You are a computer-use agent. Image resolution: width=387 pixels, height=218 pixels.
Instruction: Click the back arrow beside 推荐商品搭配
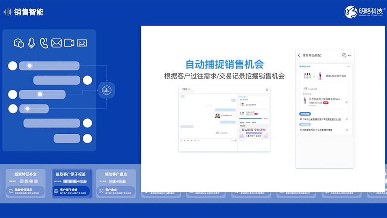pyautogui.click(x=299, y=55)
